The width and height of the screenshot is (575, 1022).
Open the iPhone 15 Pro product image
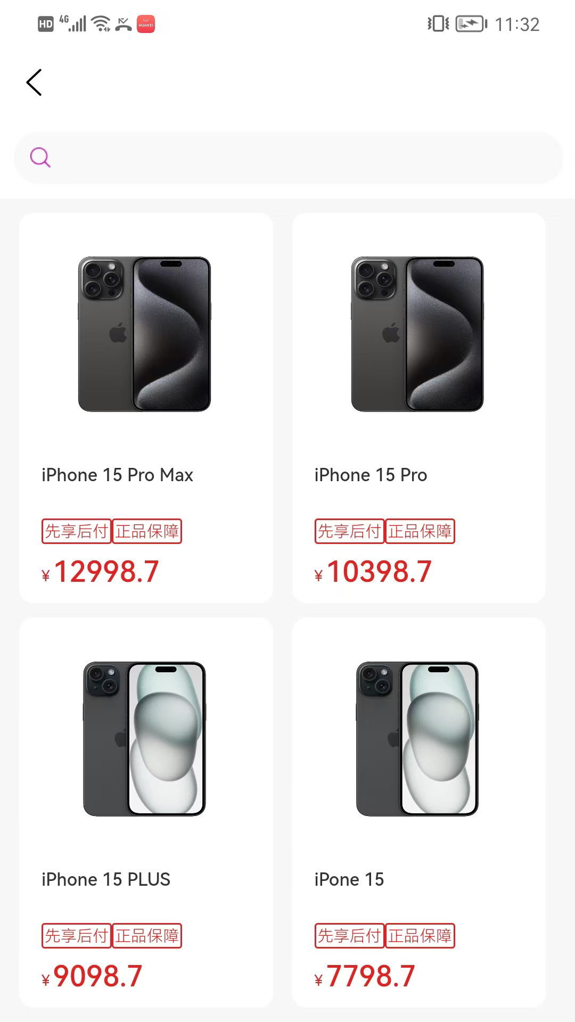click(x=417, y=334)
